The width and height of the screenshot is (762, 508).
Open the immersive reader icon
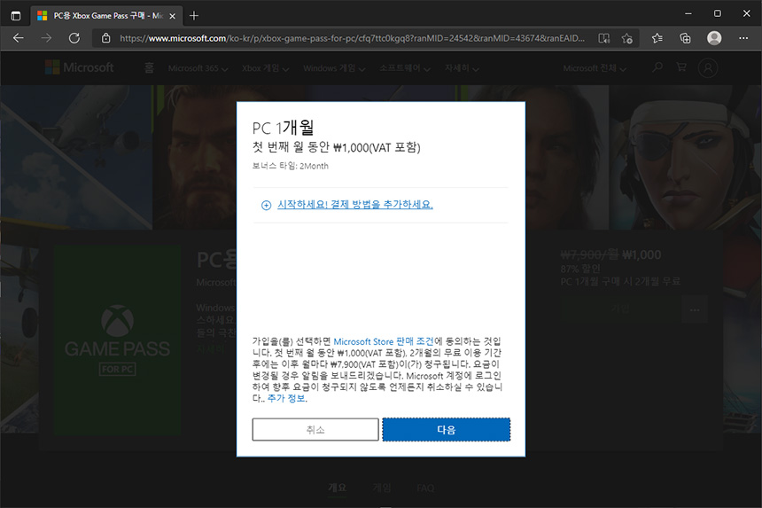(x=604, y=38)
